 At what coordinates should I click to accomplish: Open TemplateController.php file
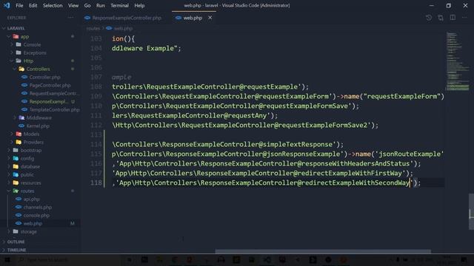tap(54, 110)
